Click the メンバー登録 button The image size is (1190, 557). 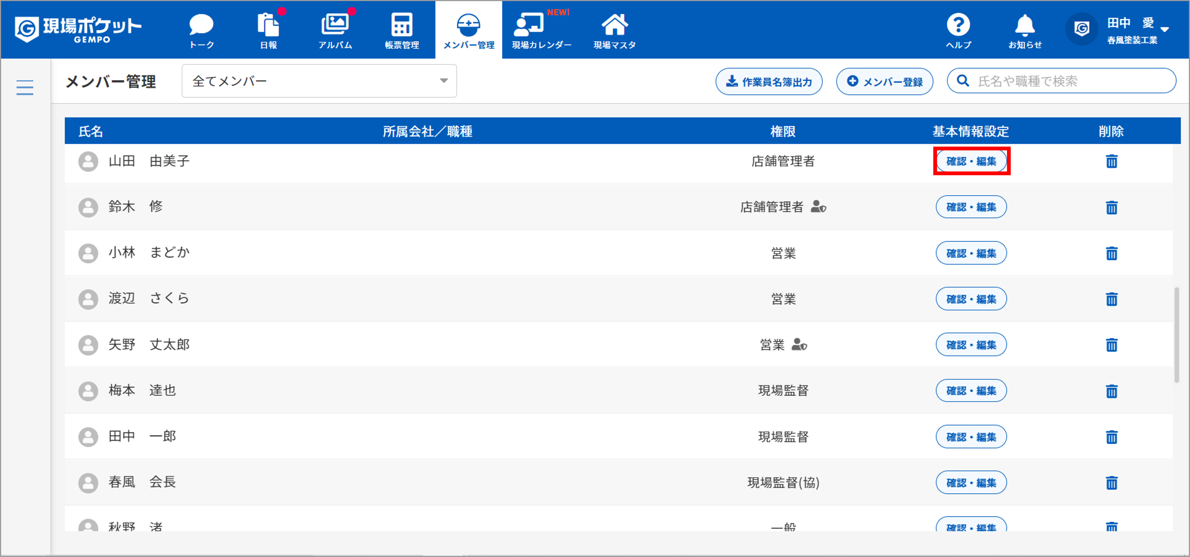pos(884,82)
